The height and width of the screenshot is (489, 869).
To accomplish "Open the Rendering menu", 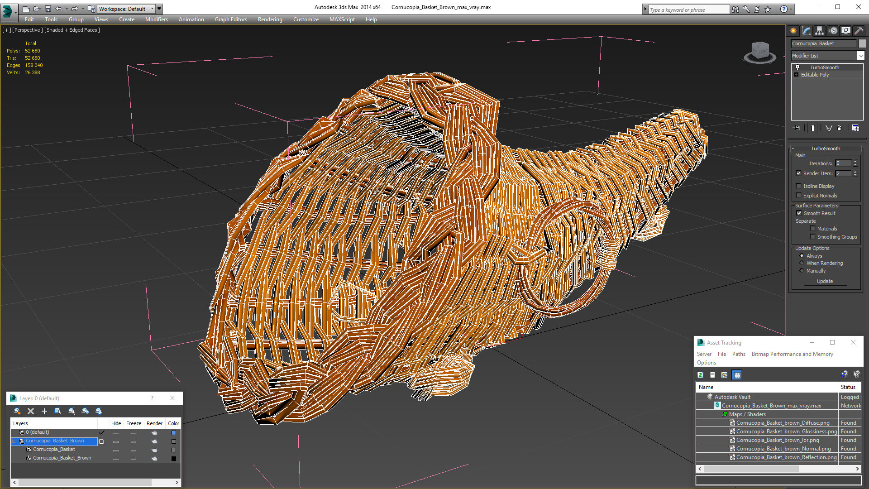I will (270, 19).
